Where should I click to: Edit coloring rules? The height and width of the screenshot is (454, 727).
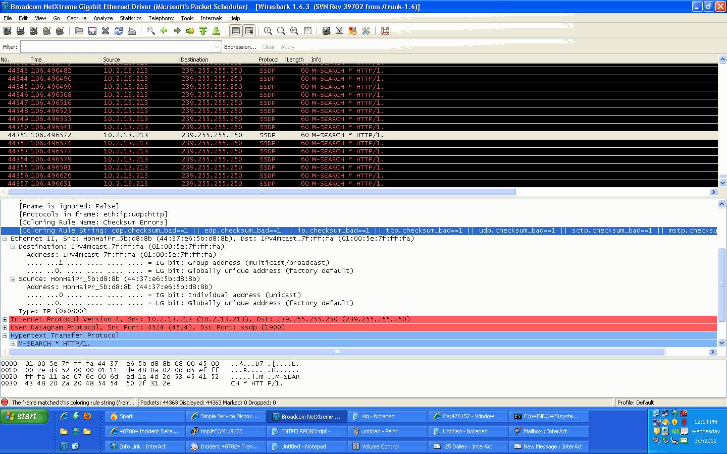(x=353, y=31)
